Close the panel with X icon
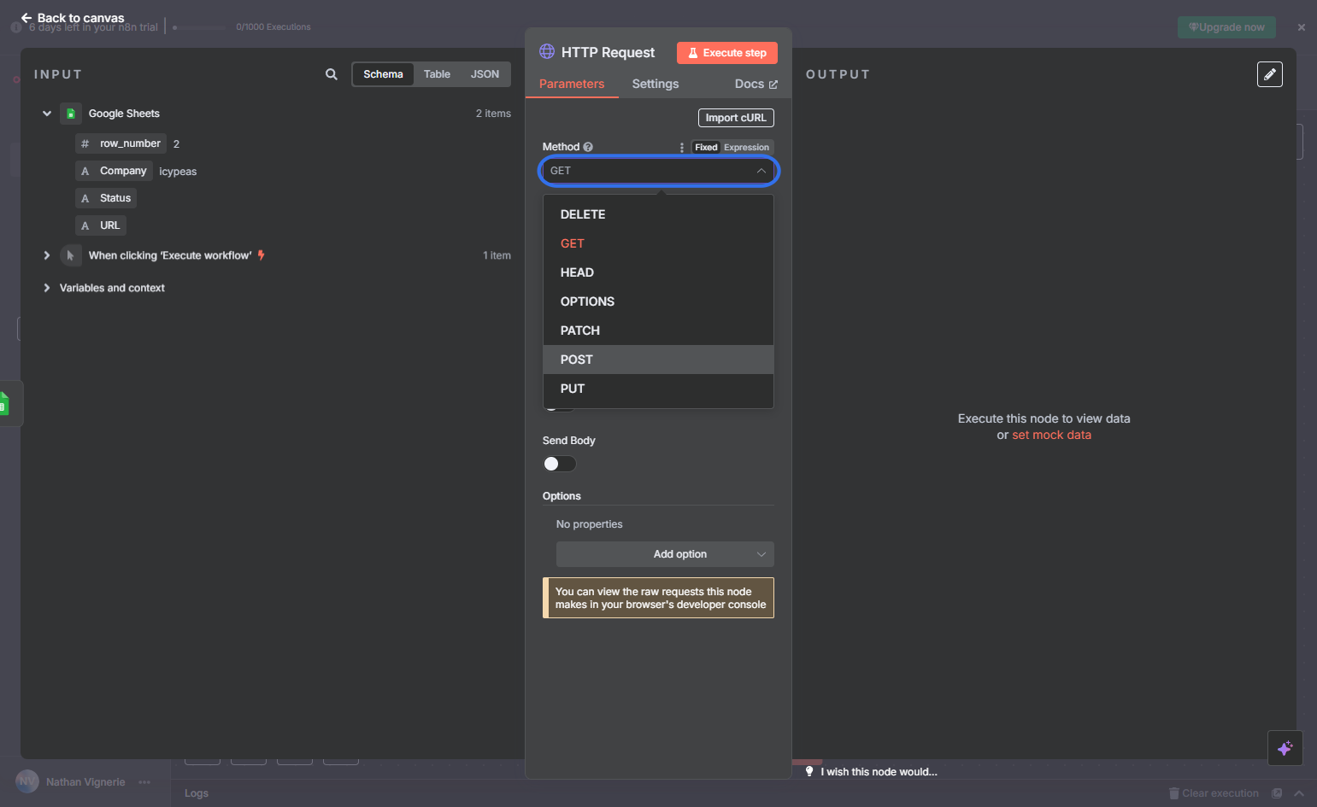 pos(1302,27)
